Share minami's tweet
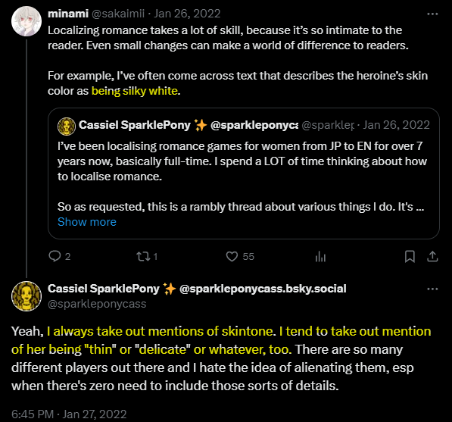 (x=432, y=256)
